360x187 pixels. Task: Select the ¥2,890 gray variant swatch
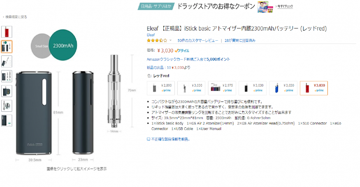161,88
